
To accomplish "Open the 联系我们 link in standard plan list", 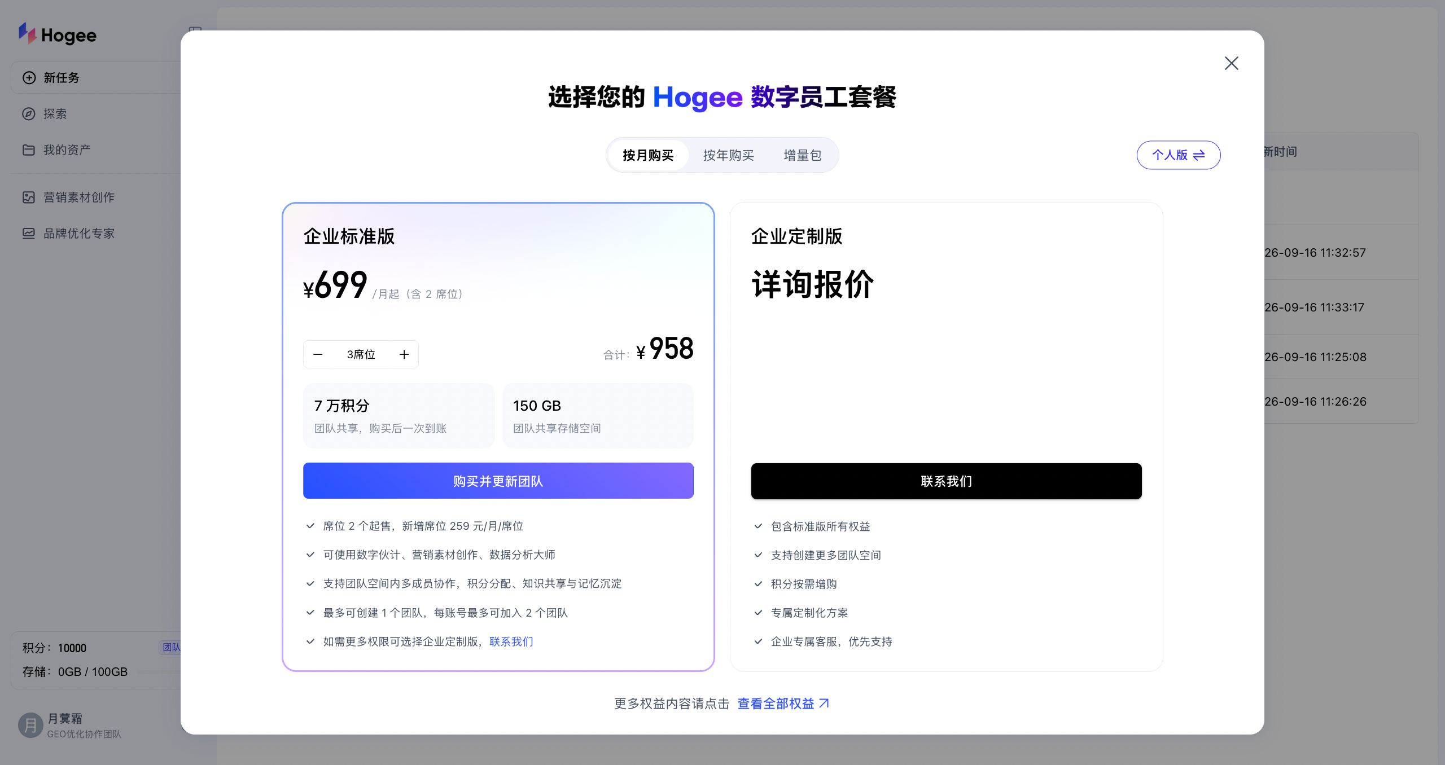I will [x=511, y=641].
